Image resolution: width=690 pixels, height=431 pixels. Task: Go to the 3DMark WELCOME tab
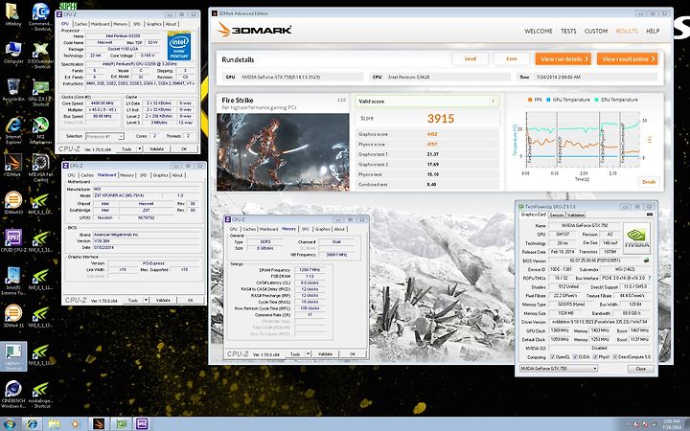(x=539, y=32)
